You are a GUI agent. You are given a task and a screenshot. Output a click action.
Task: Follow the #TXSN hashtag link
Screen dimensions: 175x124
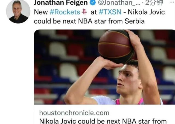[110, 12]
